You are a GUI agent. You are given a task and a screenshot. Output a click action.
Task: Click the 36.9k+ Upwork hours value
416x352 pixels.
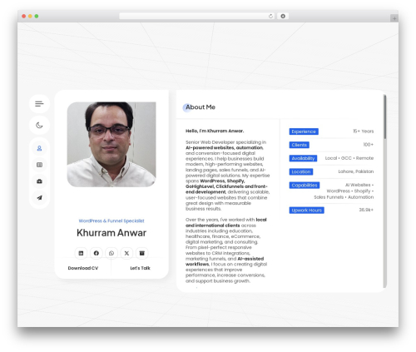click(x=366, y=210)
